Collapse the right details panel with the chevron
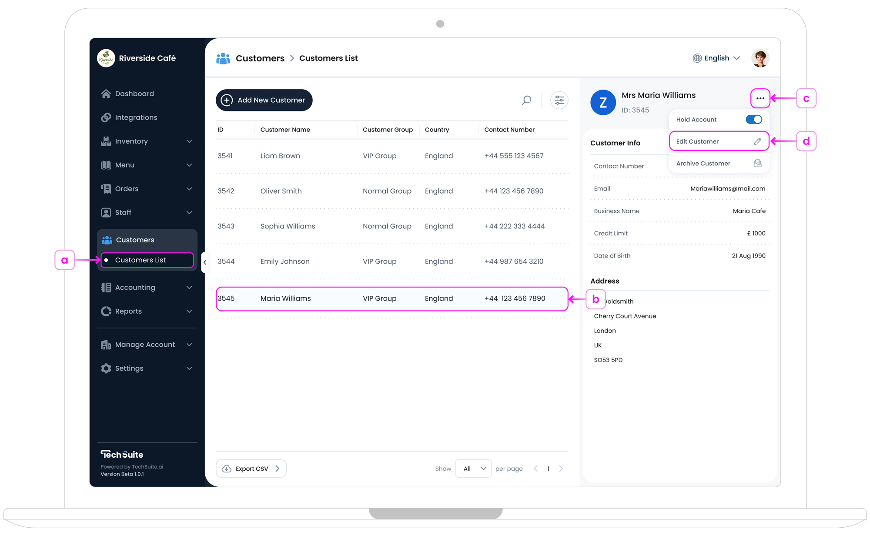Screen dimensions: 870x536 205,262
